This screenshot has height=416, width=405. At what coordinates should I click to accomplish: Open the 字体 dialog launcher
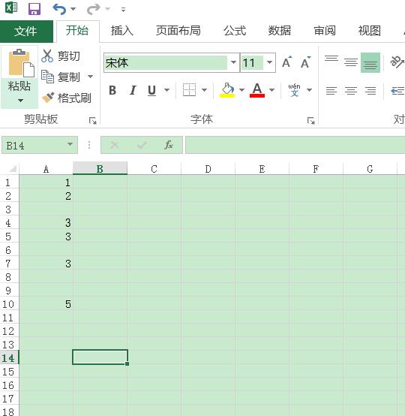click(310, 121)
